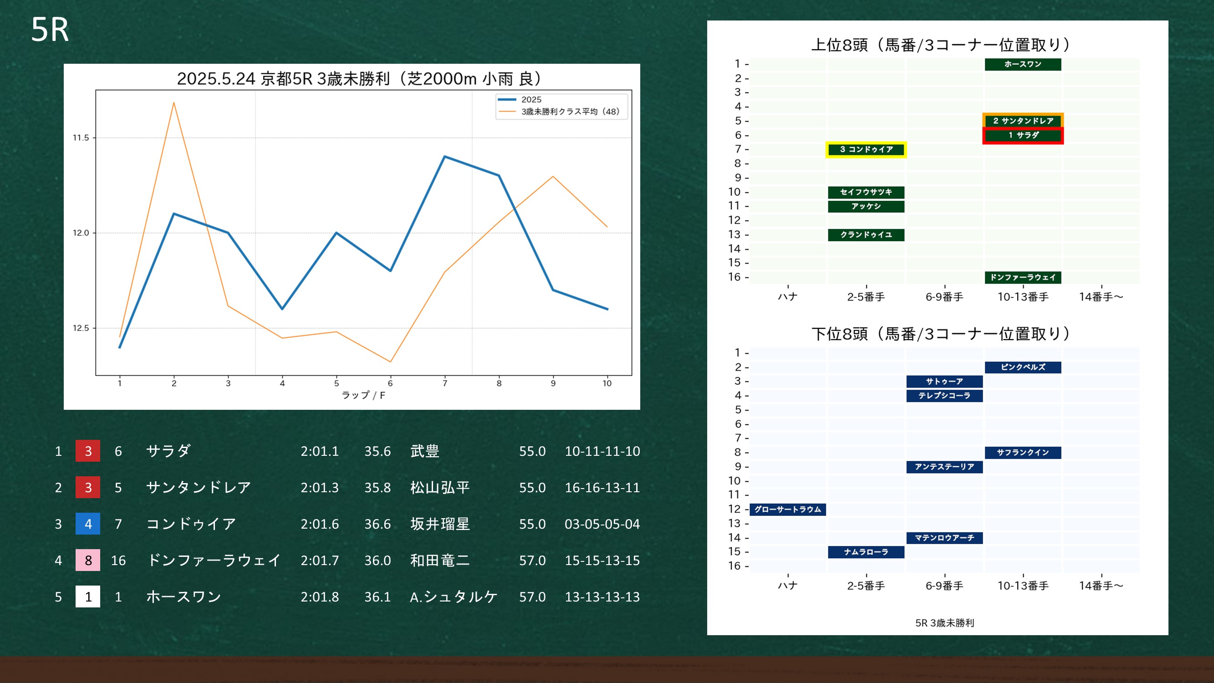Viewport: 1214px width, 683px height.
Task: Click the red bracket 3 badge for サラダ
Action: [87, 451]
